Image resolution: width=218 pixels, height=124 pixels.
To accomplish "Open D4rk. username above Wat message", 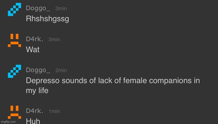I will click(x=34, y=39).
